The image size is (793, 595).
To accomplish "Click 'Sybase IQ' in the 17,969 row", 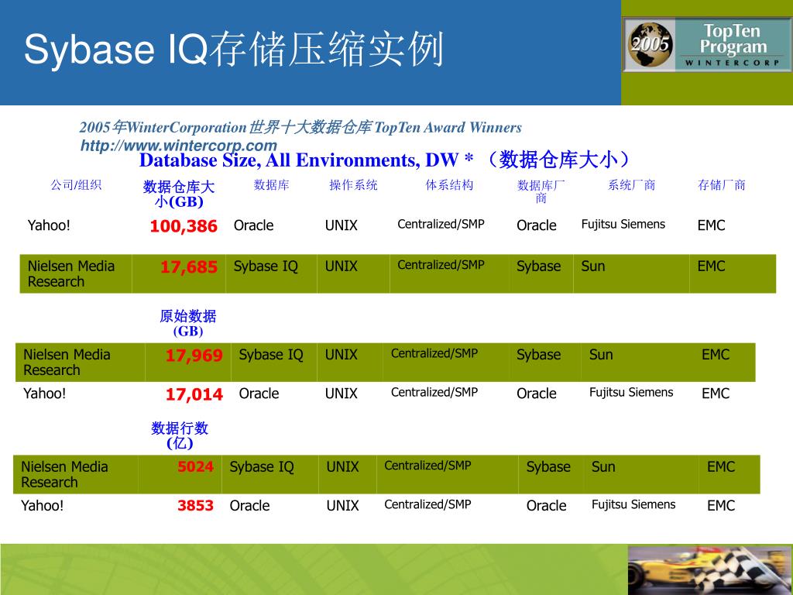I will [x=271, y=355].
